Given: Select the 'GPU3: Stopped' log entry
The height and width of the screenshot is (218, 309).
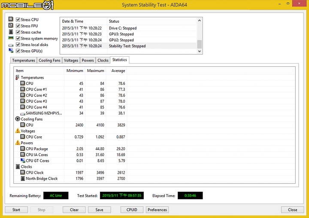Looking at the screenshot, I should pyautogui.click(x=129, y=34).
